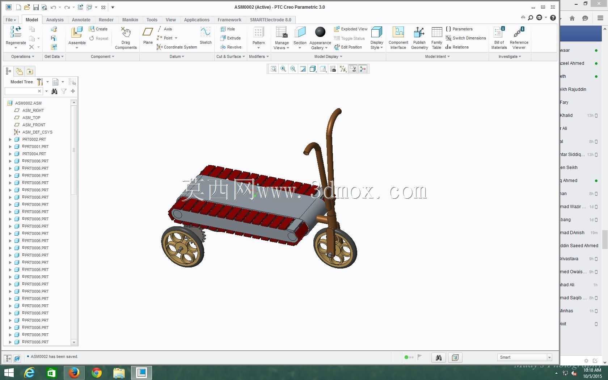
Task: Open Manage Views
Action: click(x=282, y=38)
